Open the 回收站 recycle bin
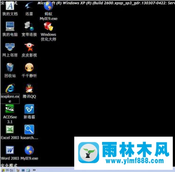Viewport: 175px width, 172px height. pos(10,70)
